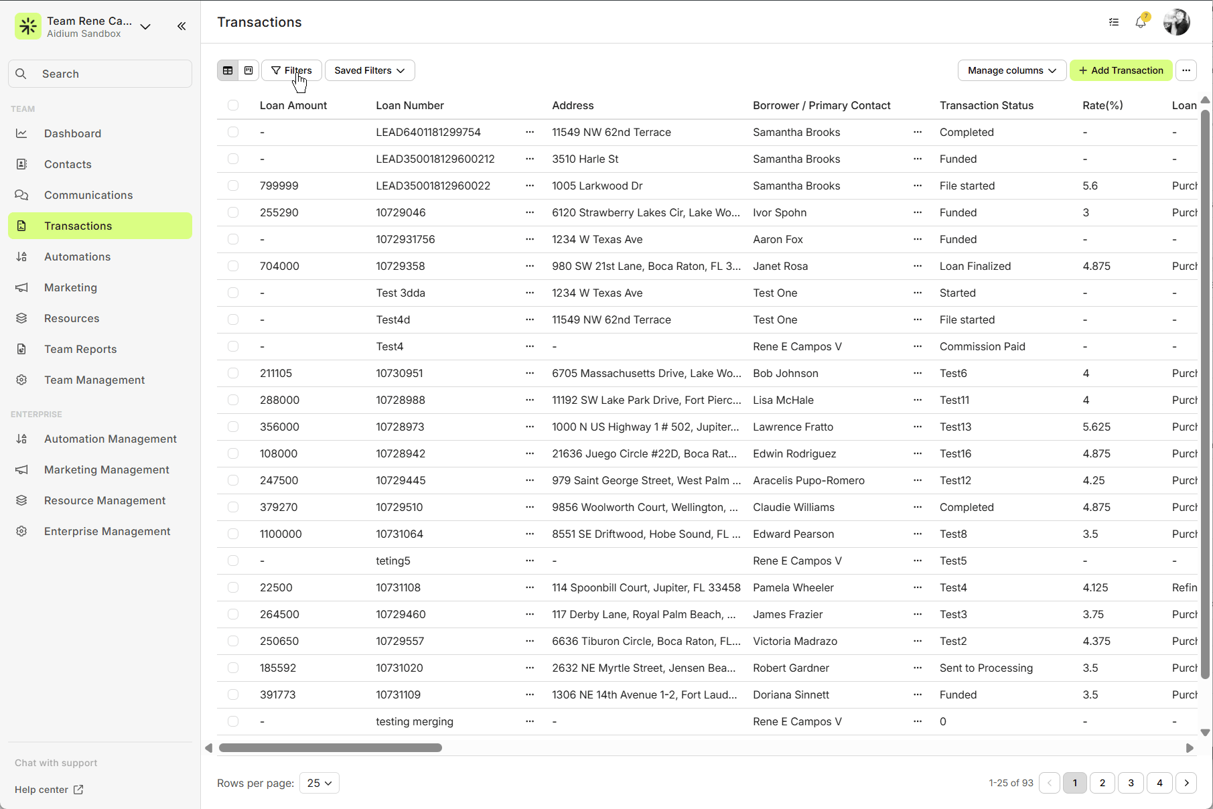This screenshot has width=1213, height=809.
Task: Switch to table view icon
Action: [x=228, y=70]
